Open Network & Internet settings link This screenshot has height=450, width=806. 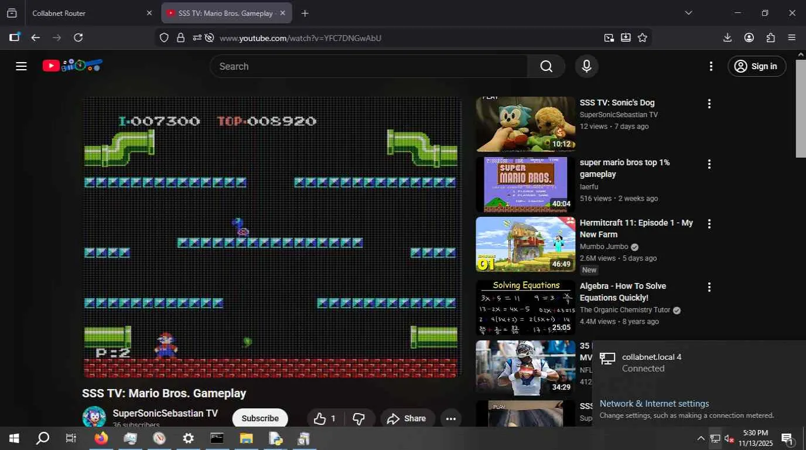click(654, 404)
